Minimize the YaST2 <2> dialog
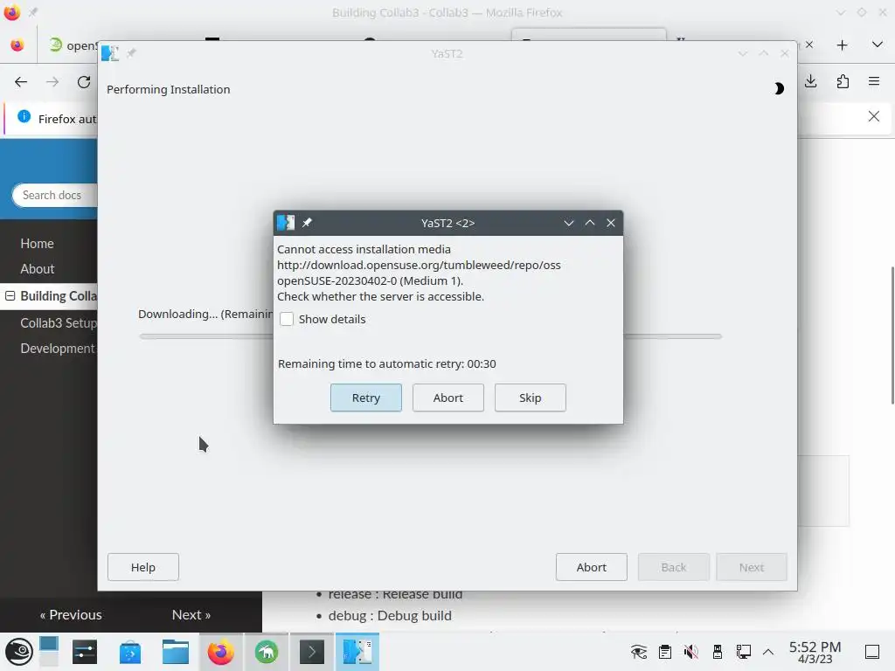The height and width of the screenshot is (671, 895). point(568,223)
